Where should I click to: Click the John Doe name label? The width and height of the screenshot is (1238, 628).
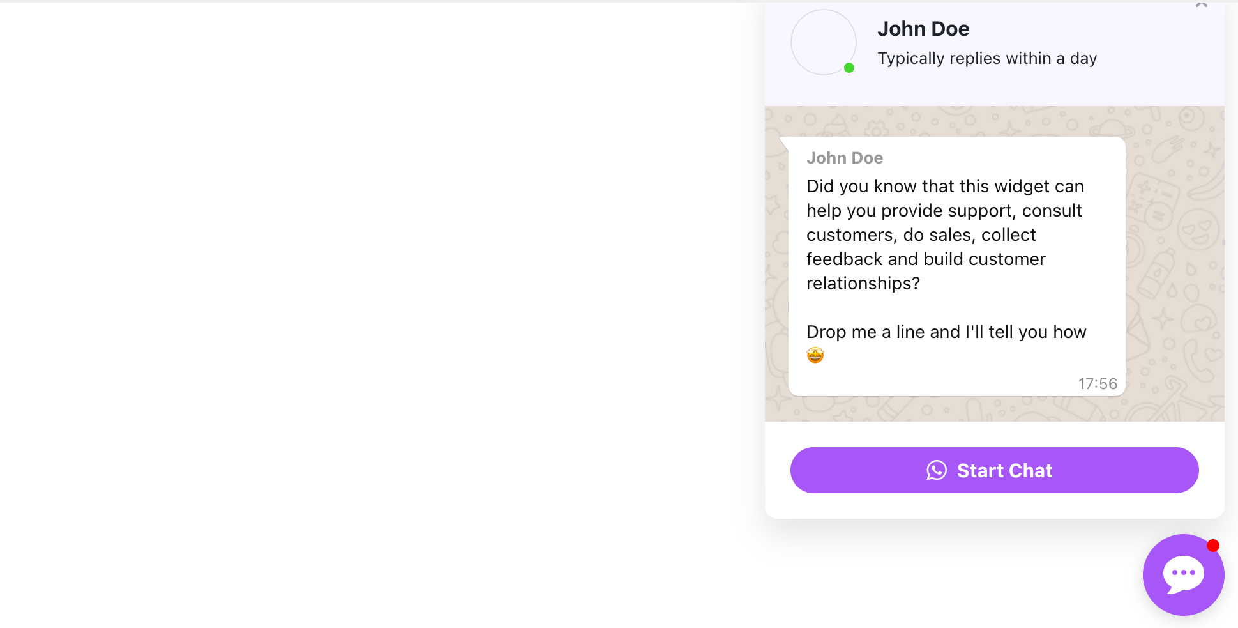(923, 29)
